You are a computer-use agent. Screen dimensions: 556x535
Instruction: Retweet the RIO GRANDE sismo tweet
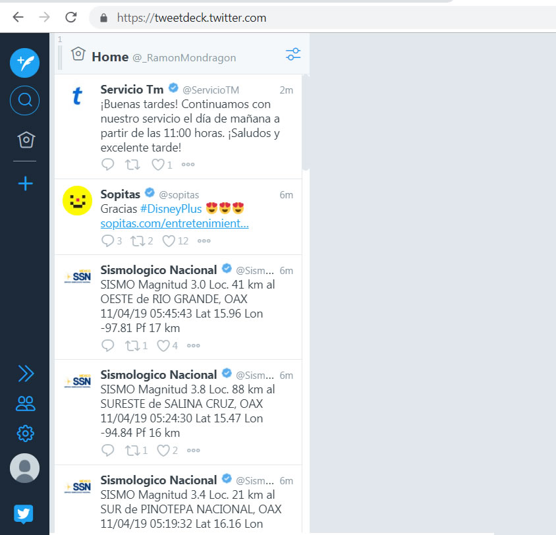tap(132, 345)
